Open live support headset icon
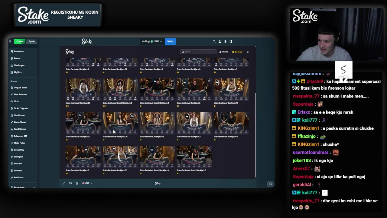The height and width of the screenshot is (218, 387). coord(270,184)
